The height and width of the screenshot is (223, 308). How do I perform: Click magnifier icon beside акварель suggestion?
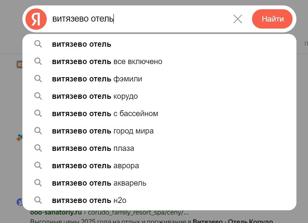tap(38, 183)
